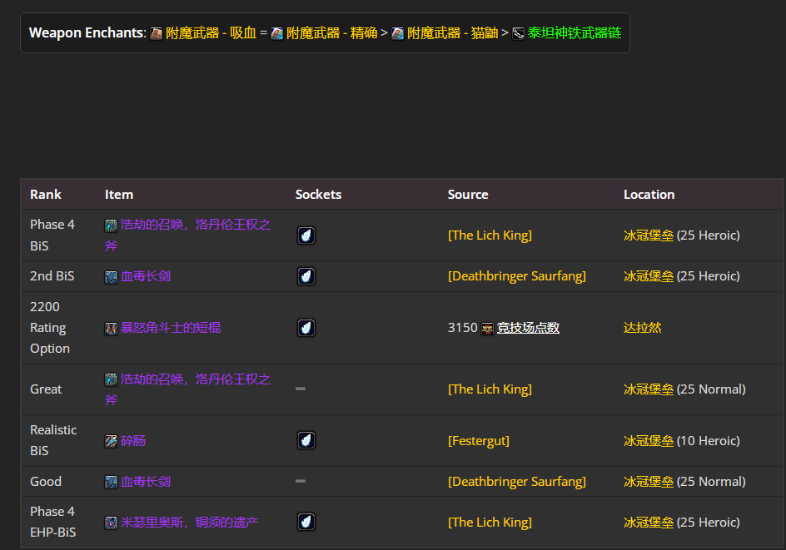Open the 竞技场点数 link
The width and height of the screenshot is (786, 550).
[528, 328]
